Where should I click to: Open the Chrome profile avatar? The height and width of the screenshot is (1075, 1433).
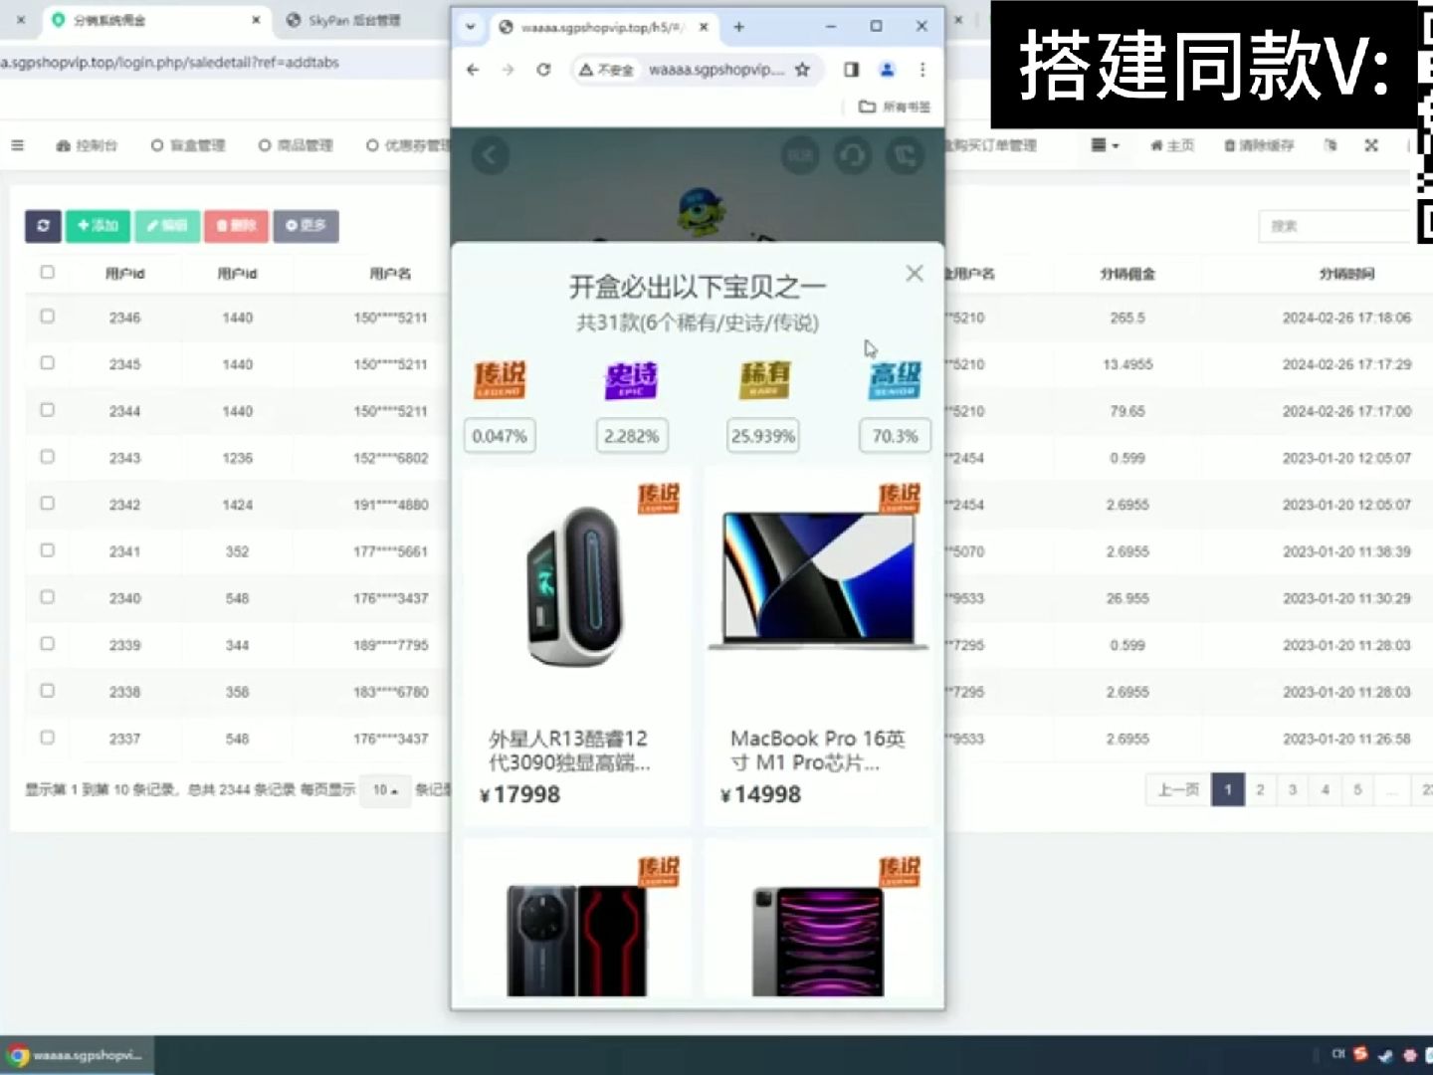coord(887,70)
